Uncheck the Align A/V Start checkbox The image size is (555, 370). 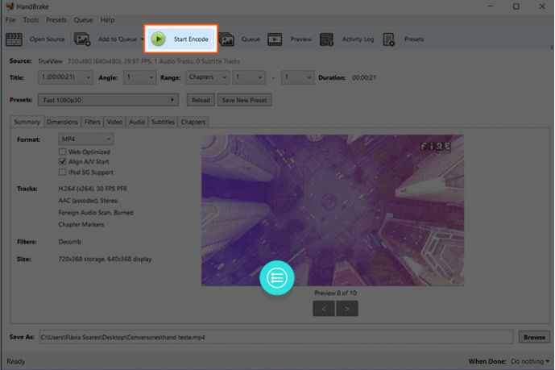(62, 161)
